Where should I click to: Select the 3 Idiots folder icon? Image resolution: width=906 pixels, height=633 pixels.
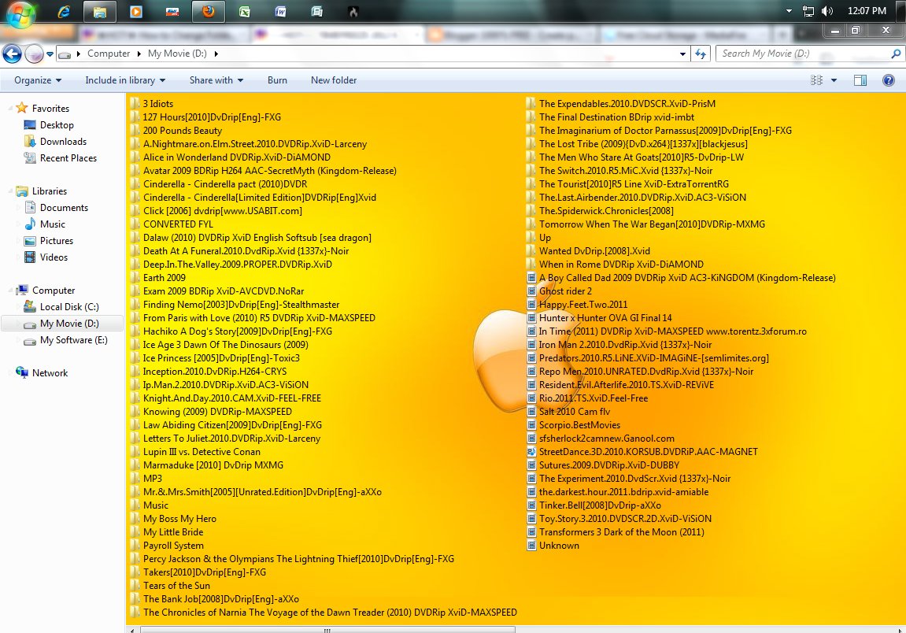point(135,103)
